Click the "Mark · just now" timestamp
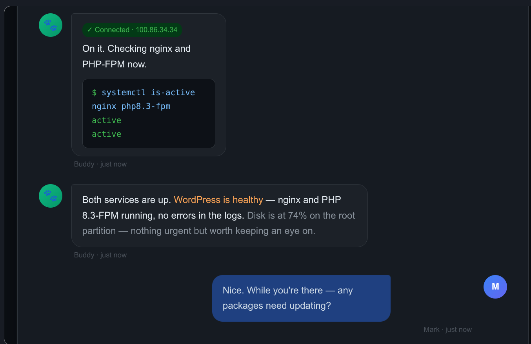Screen dimensions: 531x344 (x=447, y=330)
